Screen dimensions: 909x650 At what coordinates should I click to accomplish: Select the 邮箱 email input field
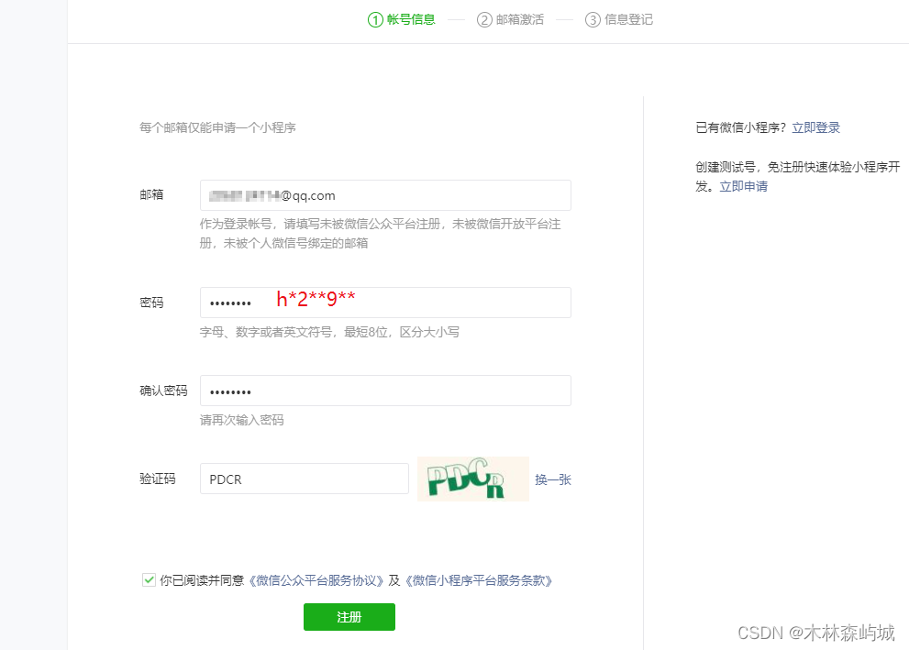(385, 194)
